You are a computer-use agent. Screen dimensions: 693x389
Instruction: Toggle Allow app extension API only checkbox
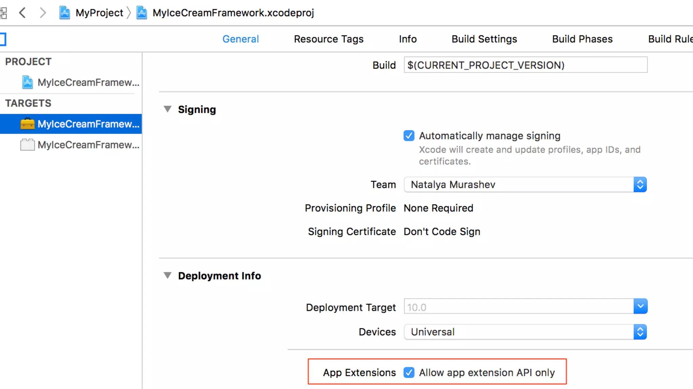[x=409, y=372]
